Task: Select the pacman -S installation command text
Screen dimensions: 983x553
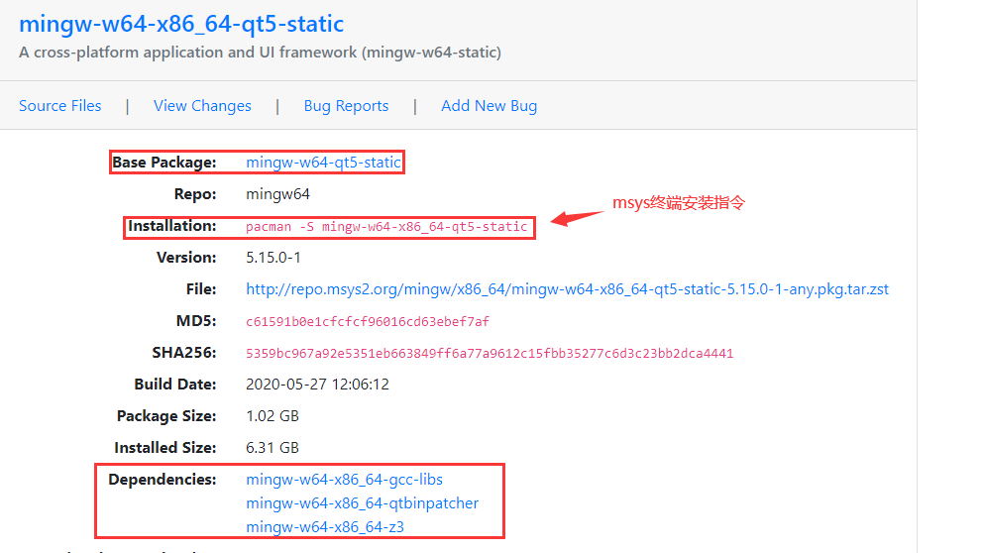Action: point(386,227)
